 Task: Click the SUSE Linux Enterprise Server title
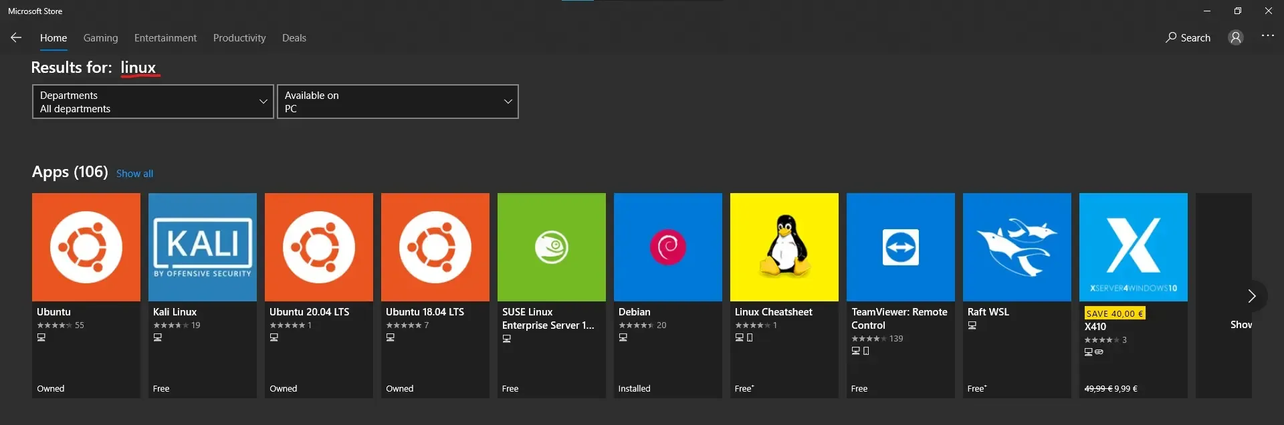[x=548, y=319]
